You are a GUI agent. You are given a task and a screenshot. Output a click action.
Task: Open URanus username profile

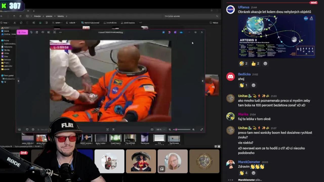(244, 7)
